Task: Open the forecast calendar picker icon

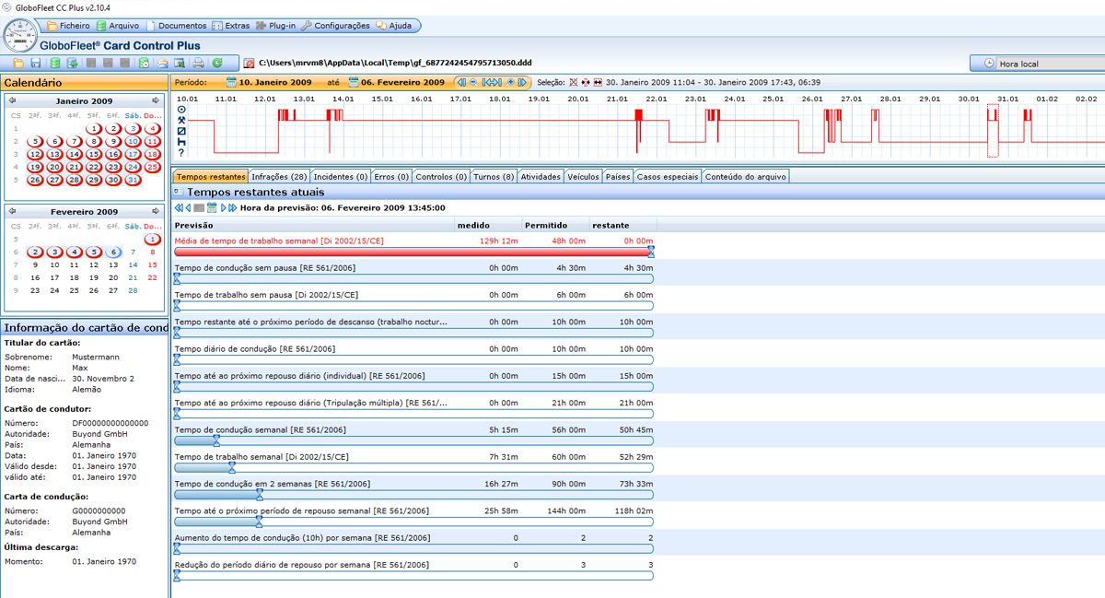Action: pyautogui.click(x=211, y=208)
